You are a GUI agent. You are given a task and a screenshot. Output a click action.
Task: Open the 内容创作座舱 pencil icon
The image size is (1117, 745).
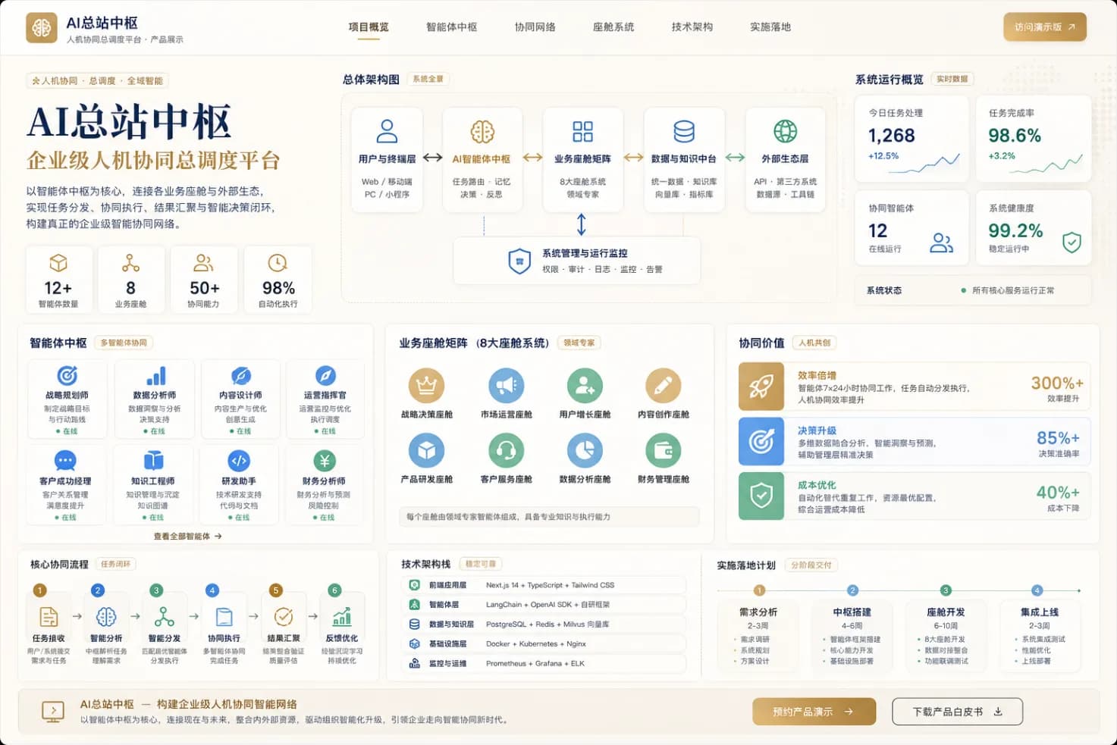point(663,386)
